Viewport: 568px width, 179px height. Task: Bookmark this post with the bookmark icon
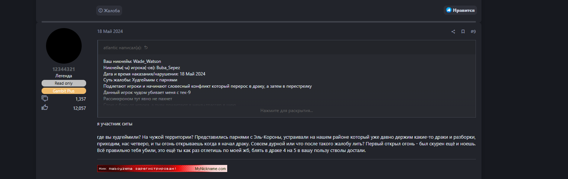463,32
